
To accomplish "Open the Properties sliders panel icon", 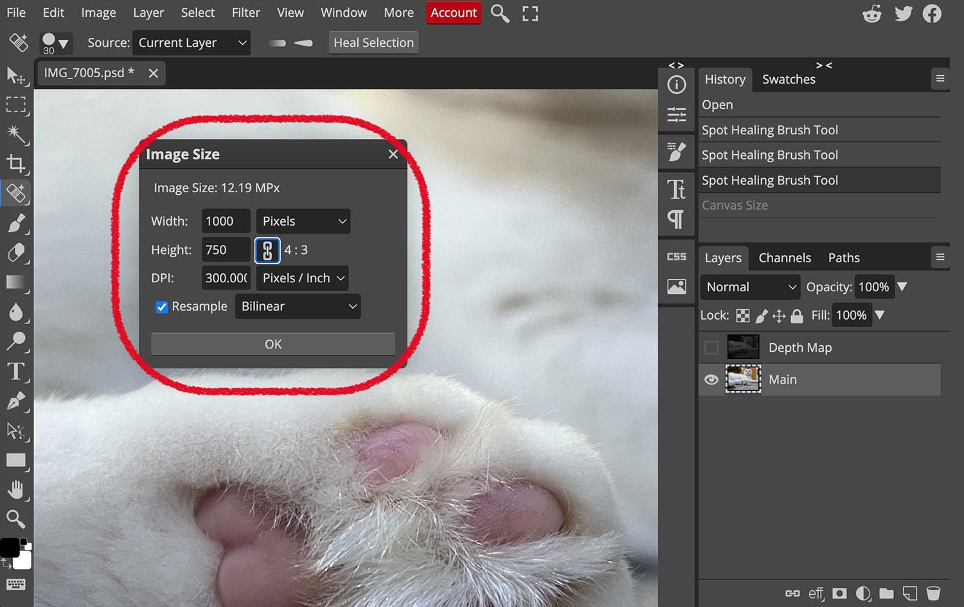I will click(x=677, y=114).
